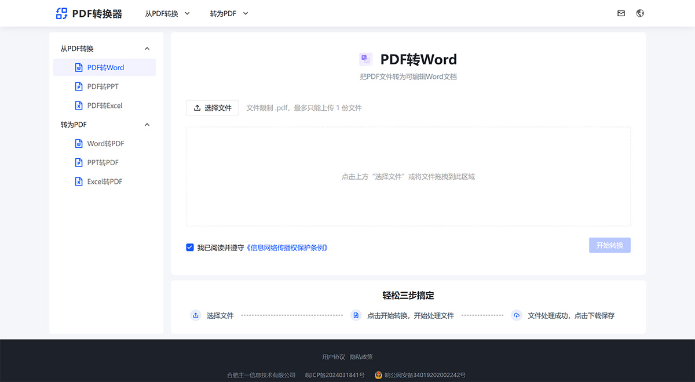Click the file drag-and-drop upload area
This screenshot has width=695, height=382.
click(x=408, y=176)
